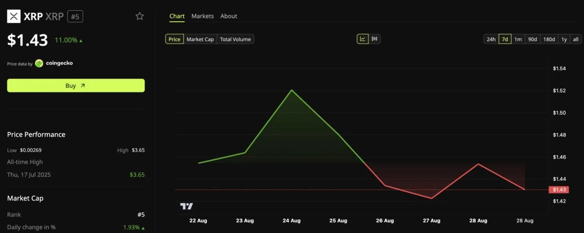584x233 pixels.
Task: Switch to line chart view icon
Action: 363,39
